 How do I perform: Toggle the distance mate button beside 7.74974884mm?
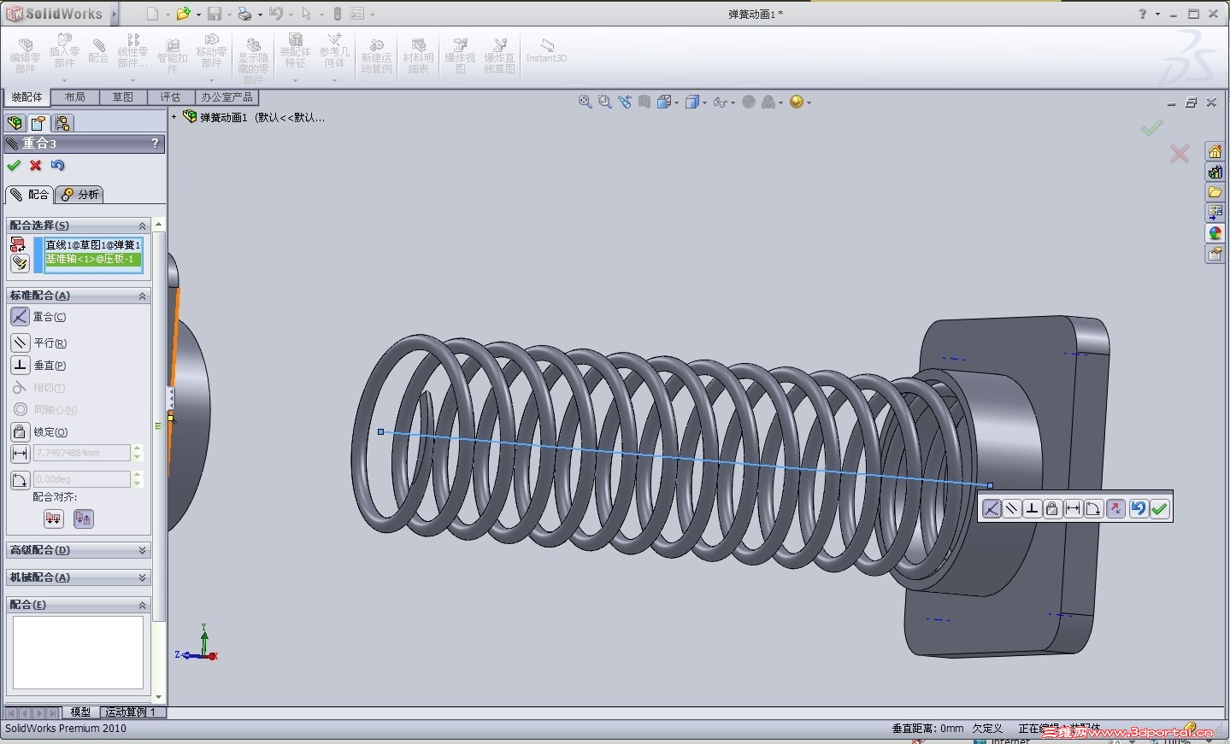(x=20, y=454)
